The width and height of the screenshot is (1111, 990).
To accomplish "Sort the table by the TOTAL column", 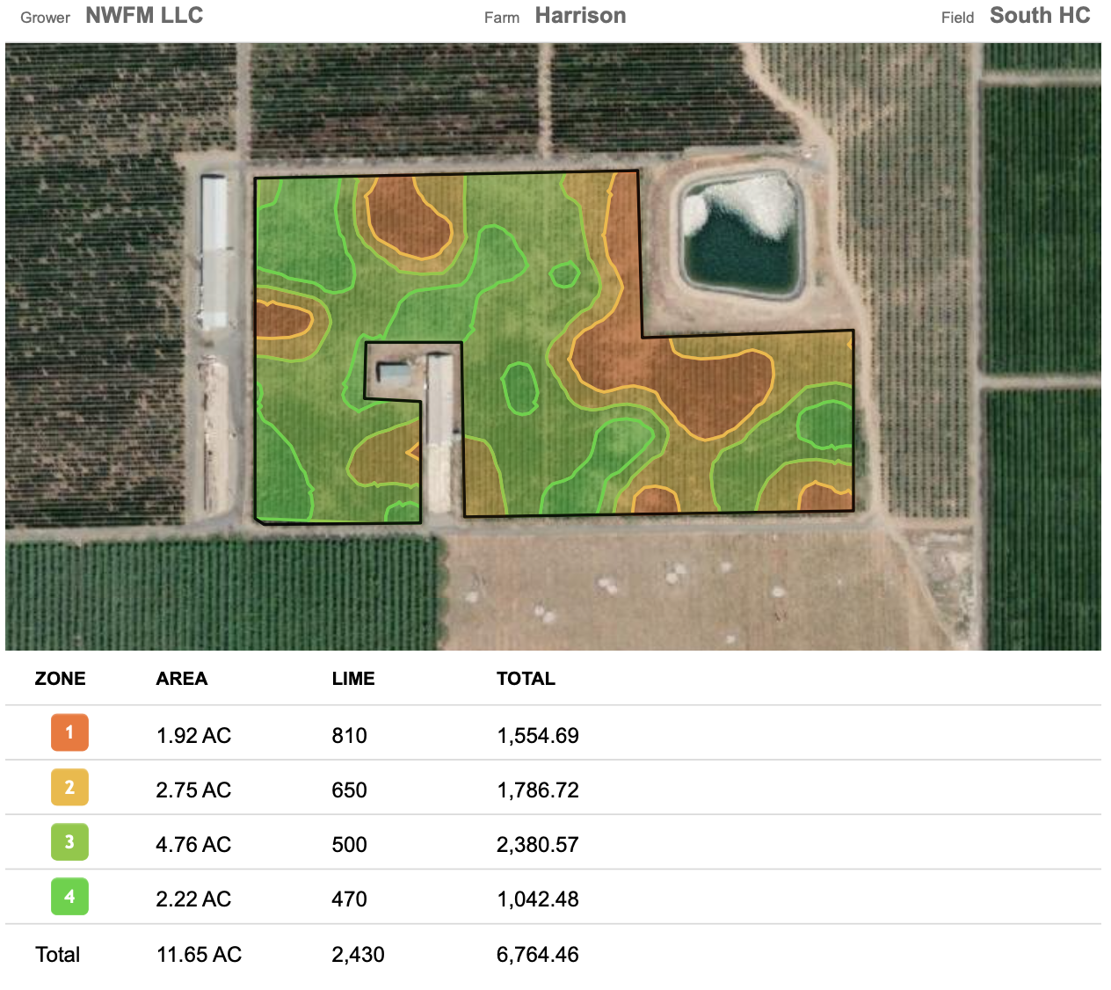I will [x=526, y=678].
